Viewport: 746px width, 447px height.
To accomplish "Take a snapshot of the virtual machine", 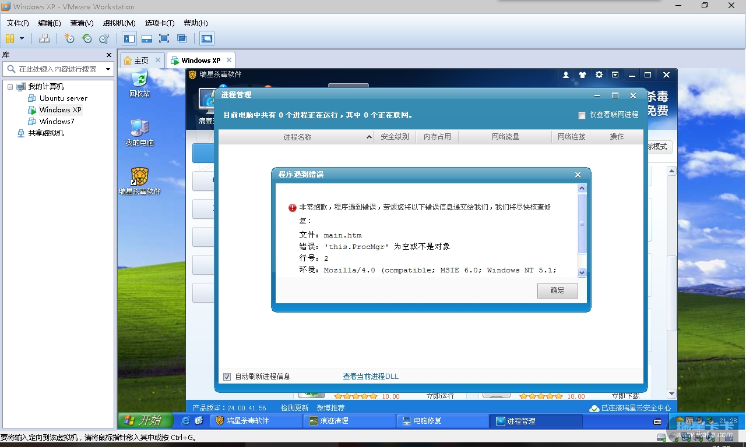I will [x=69, y=38].
